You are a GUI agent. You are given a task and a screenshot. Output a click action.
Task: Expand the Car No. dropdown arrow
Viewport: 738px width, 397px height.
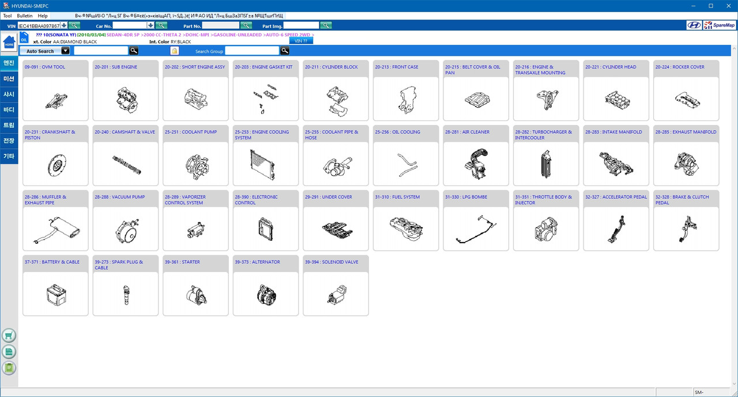[x=150, y=25]
